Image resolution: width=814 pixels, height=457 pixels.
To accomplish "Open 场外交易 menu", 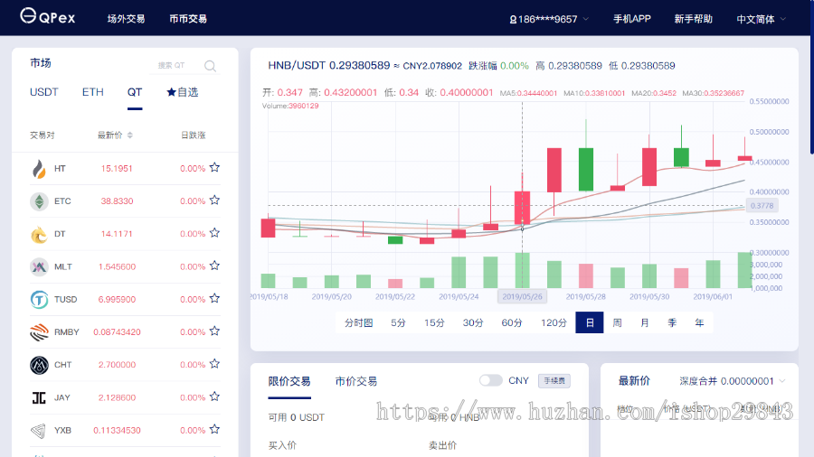I will [126, 19].
